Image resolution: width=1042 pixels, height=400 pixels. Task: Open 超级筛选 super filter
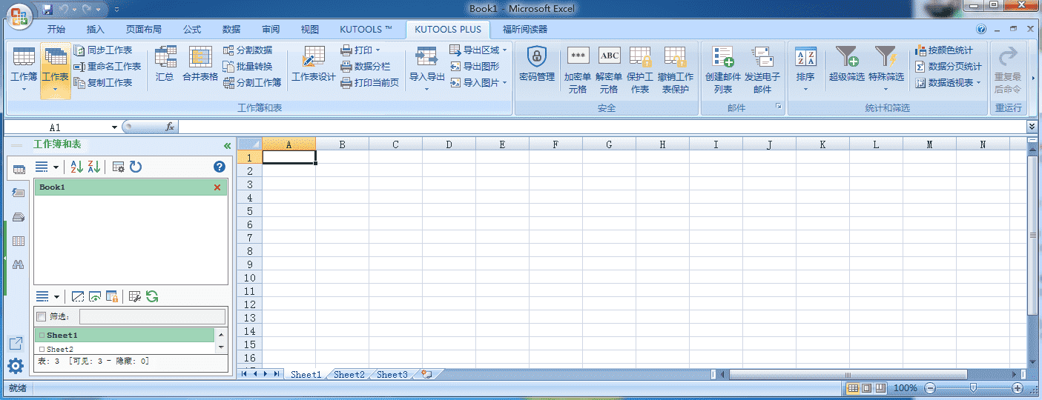[846, 64]
